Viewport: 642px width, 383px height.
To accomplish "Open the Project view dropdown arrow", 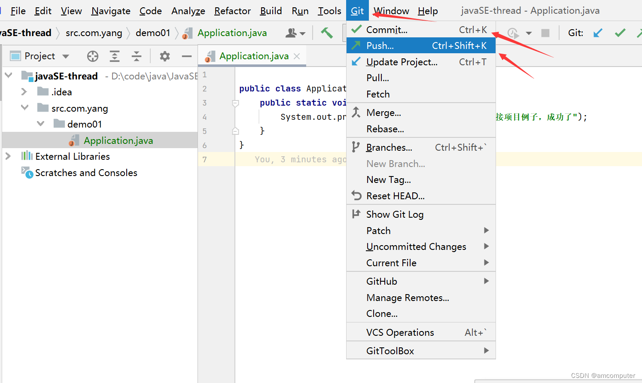I will [x=66, y=56].
